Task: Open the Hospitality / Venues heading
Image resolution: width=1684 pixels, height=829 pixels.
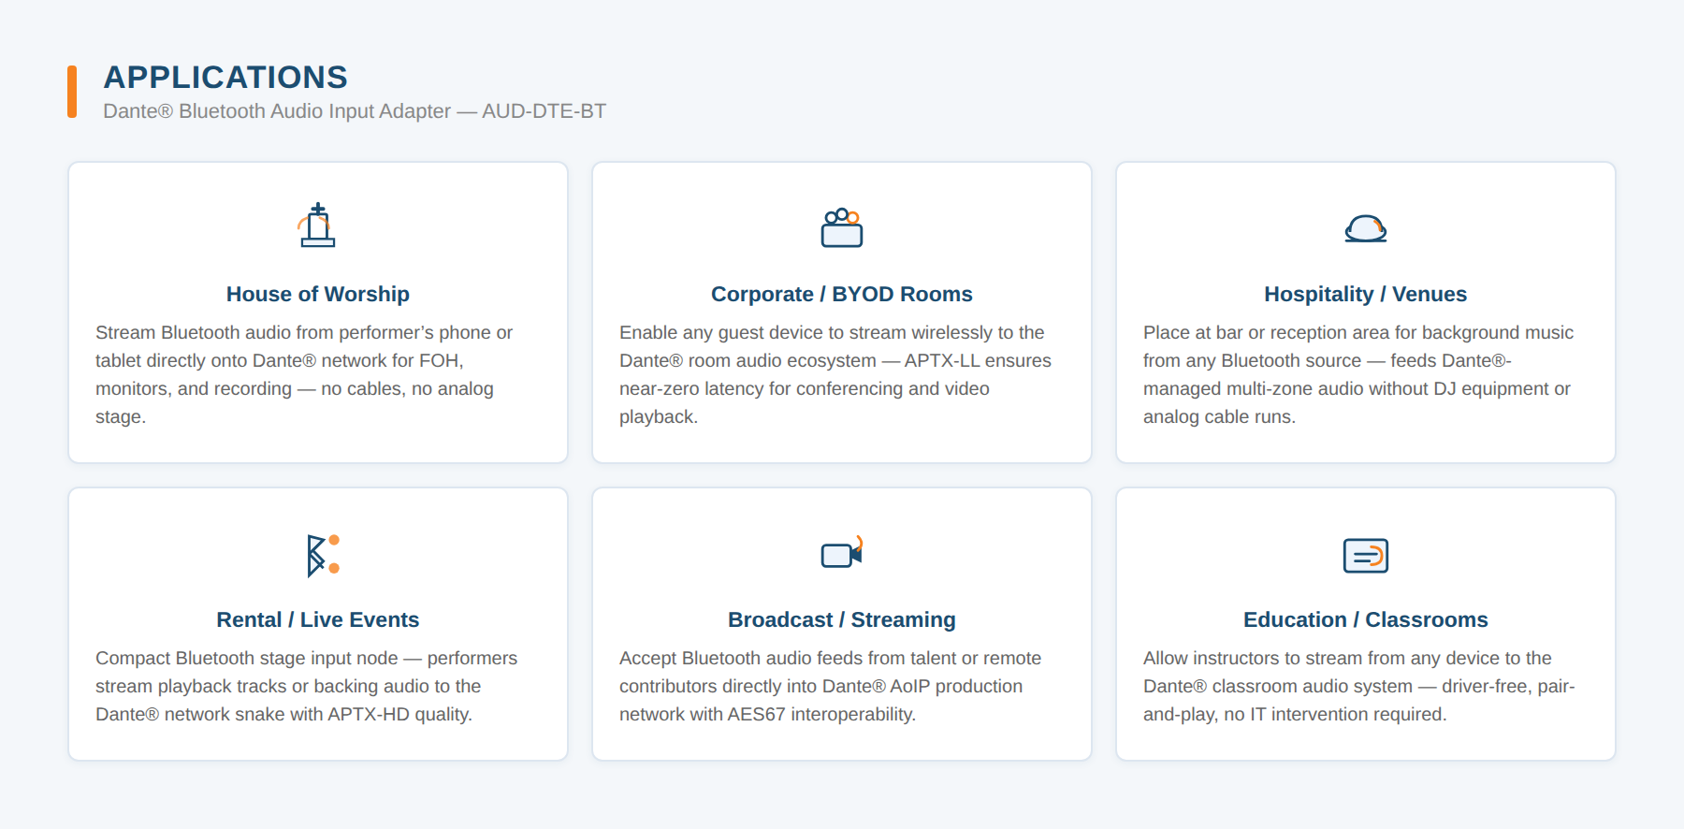Action: click(x=1366, y=294)
